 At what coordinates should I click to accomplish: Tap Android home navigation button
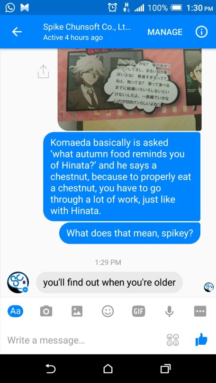point(108,369)
